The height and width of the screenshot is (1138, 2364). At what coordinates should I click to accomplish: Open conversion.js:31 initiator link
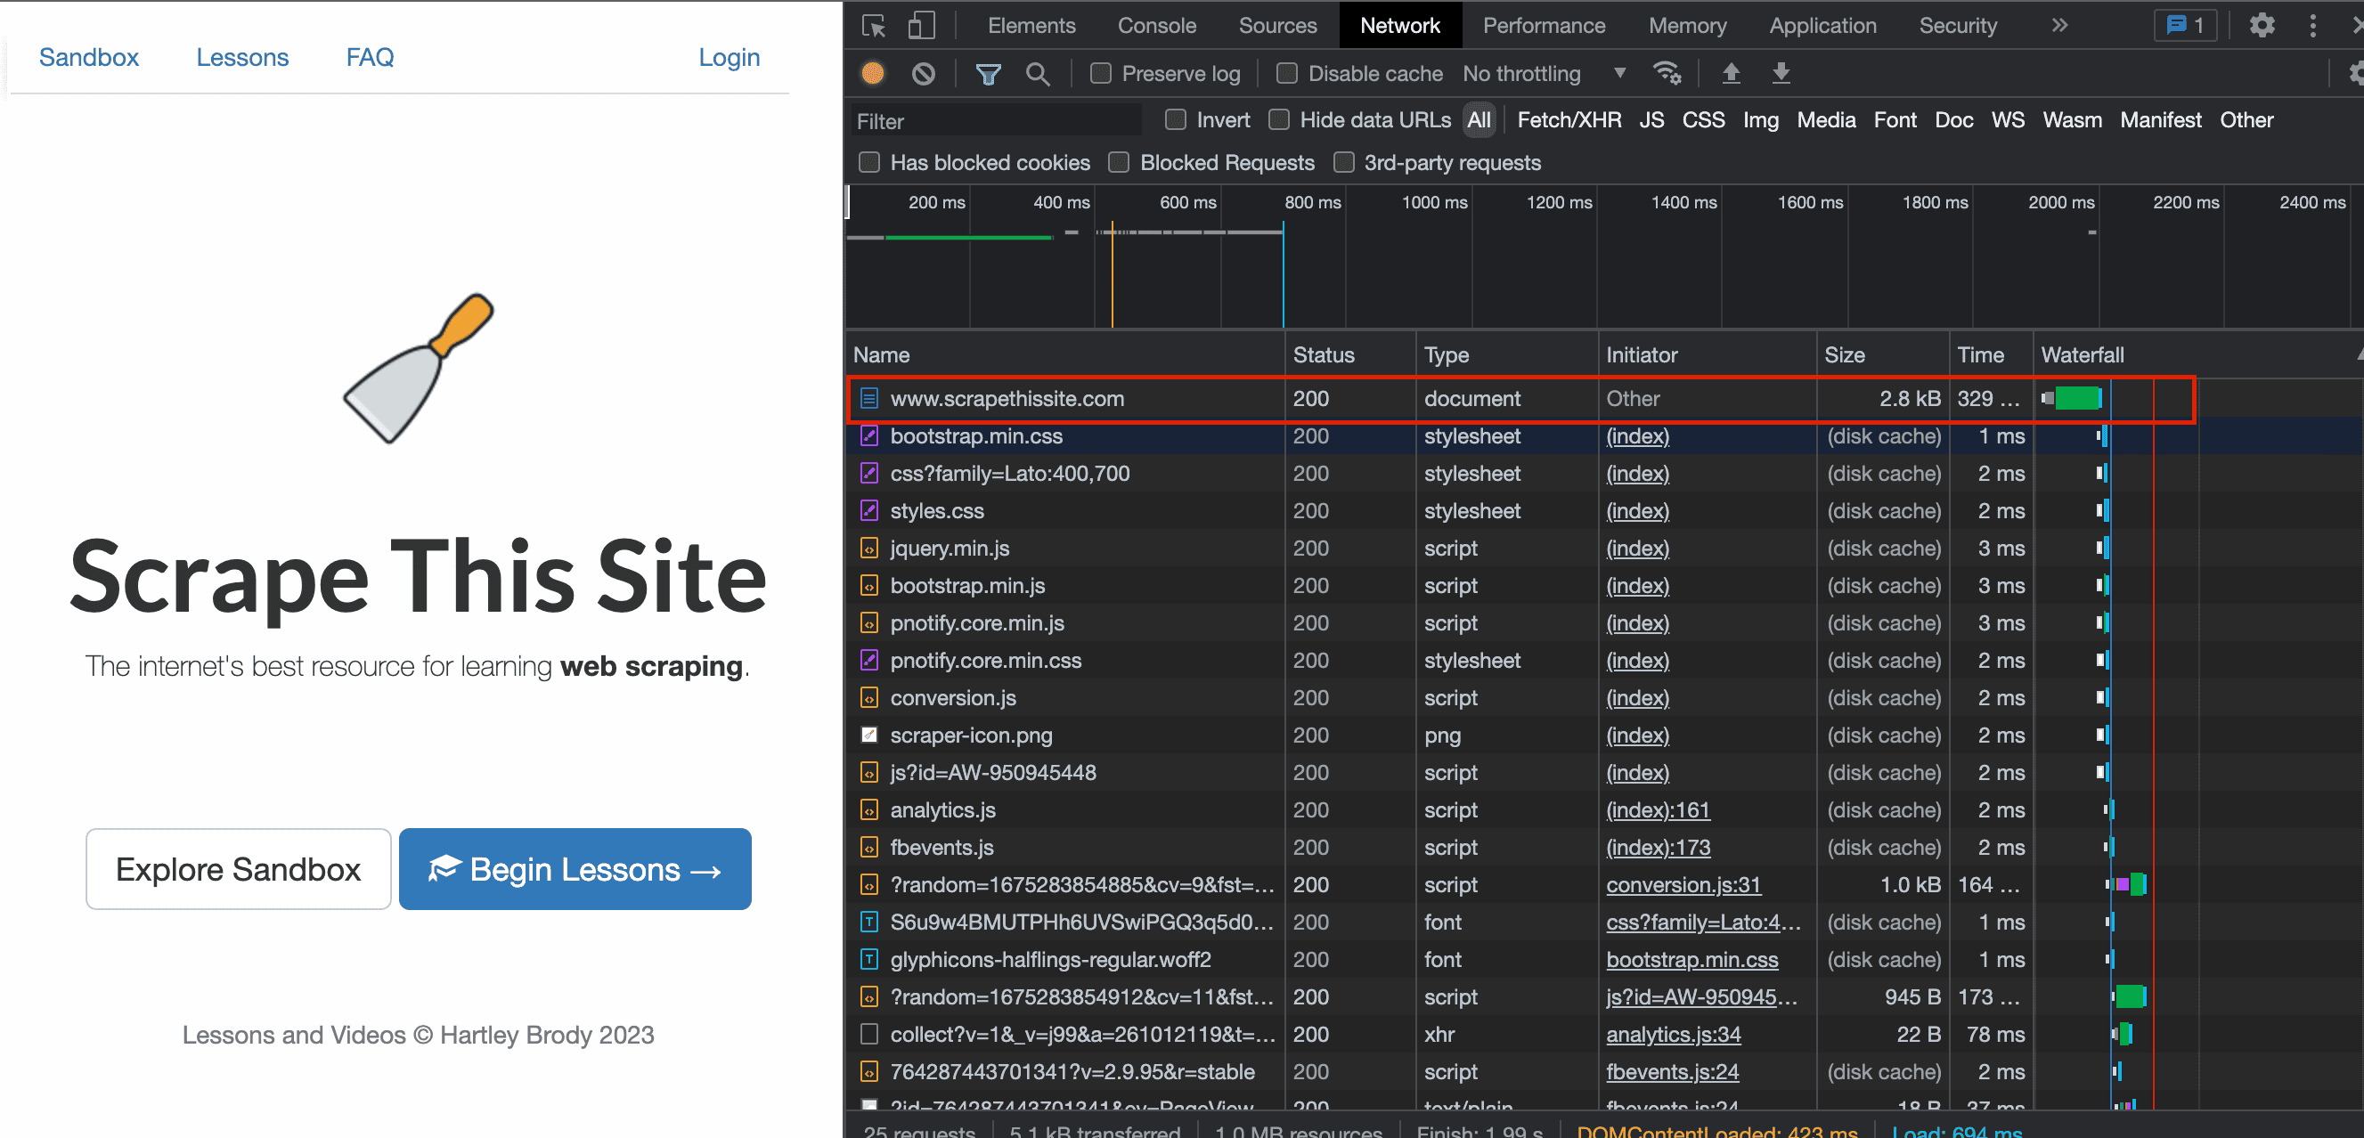point(1683,885)
